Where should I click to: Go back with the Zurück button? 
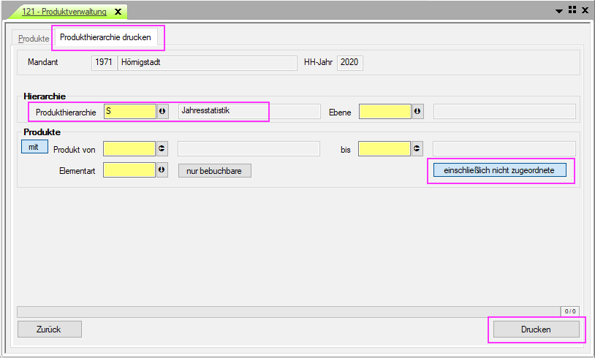coord(49,330)
